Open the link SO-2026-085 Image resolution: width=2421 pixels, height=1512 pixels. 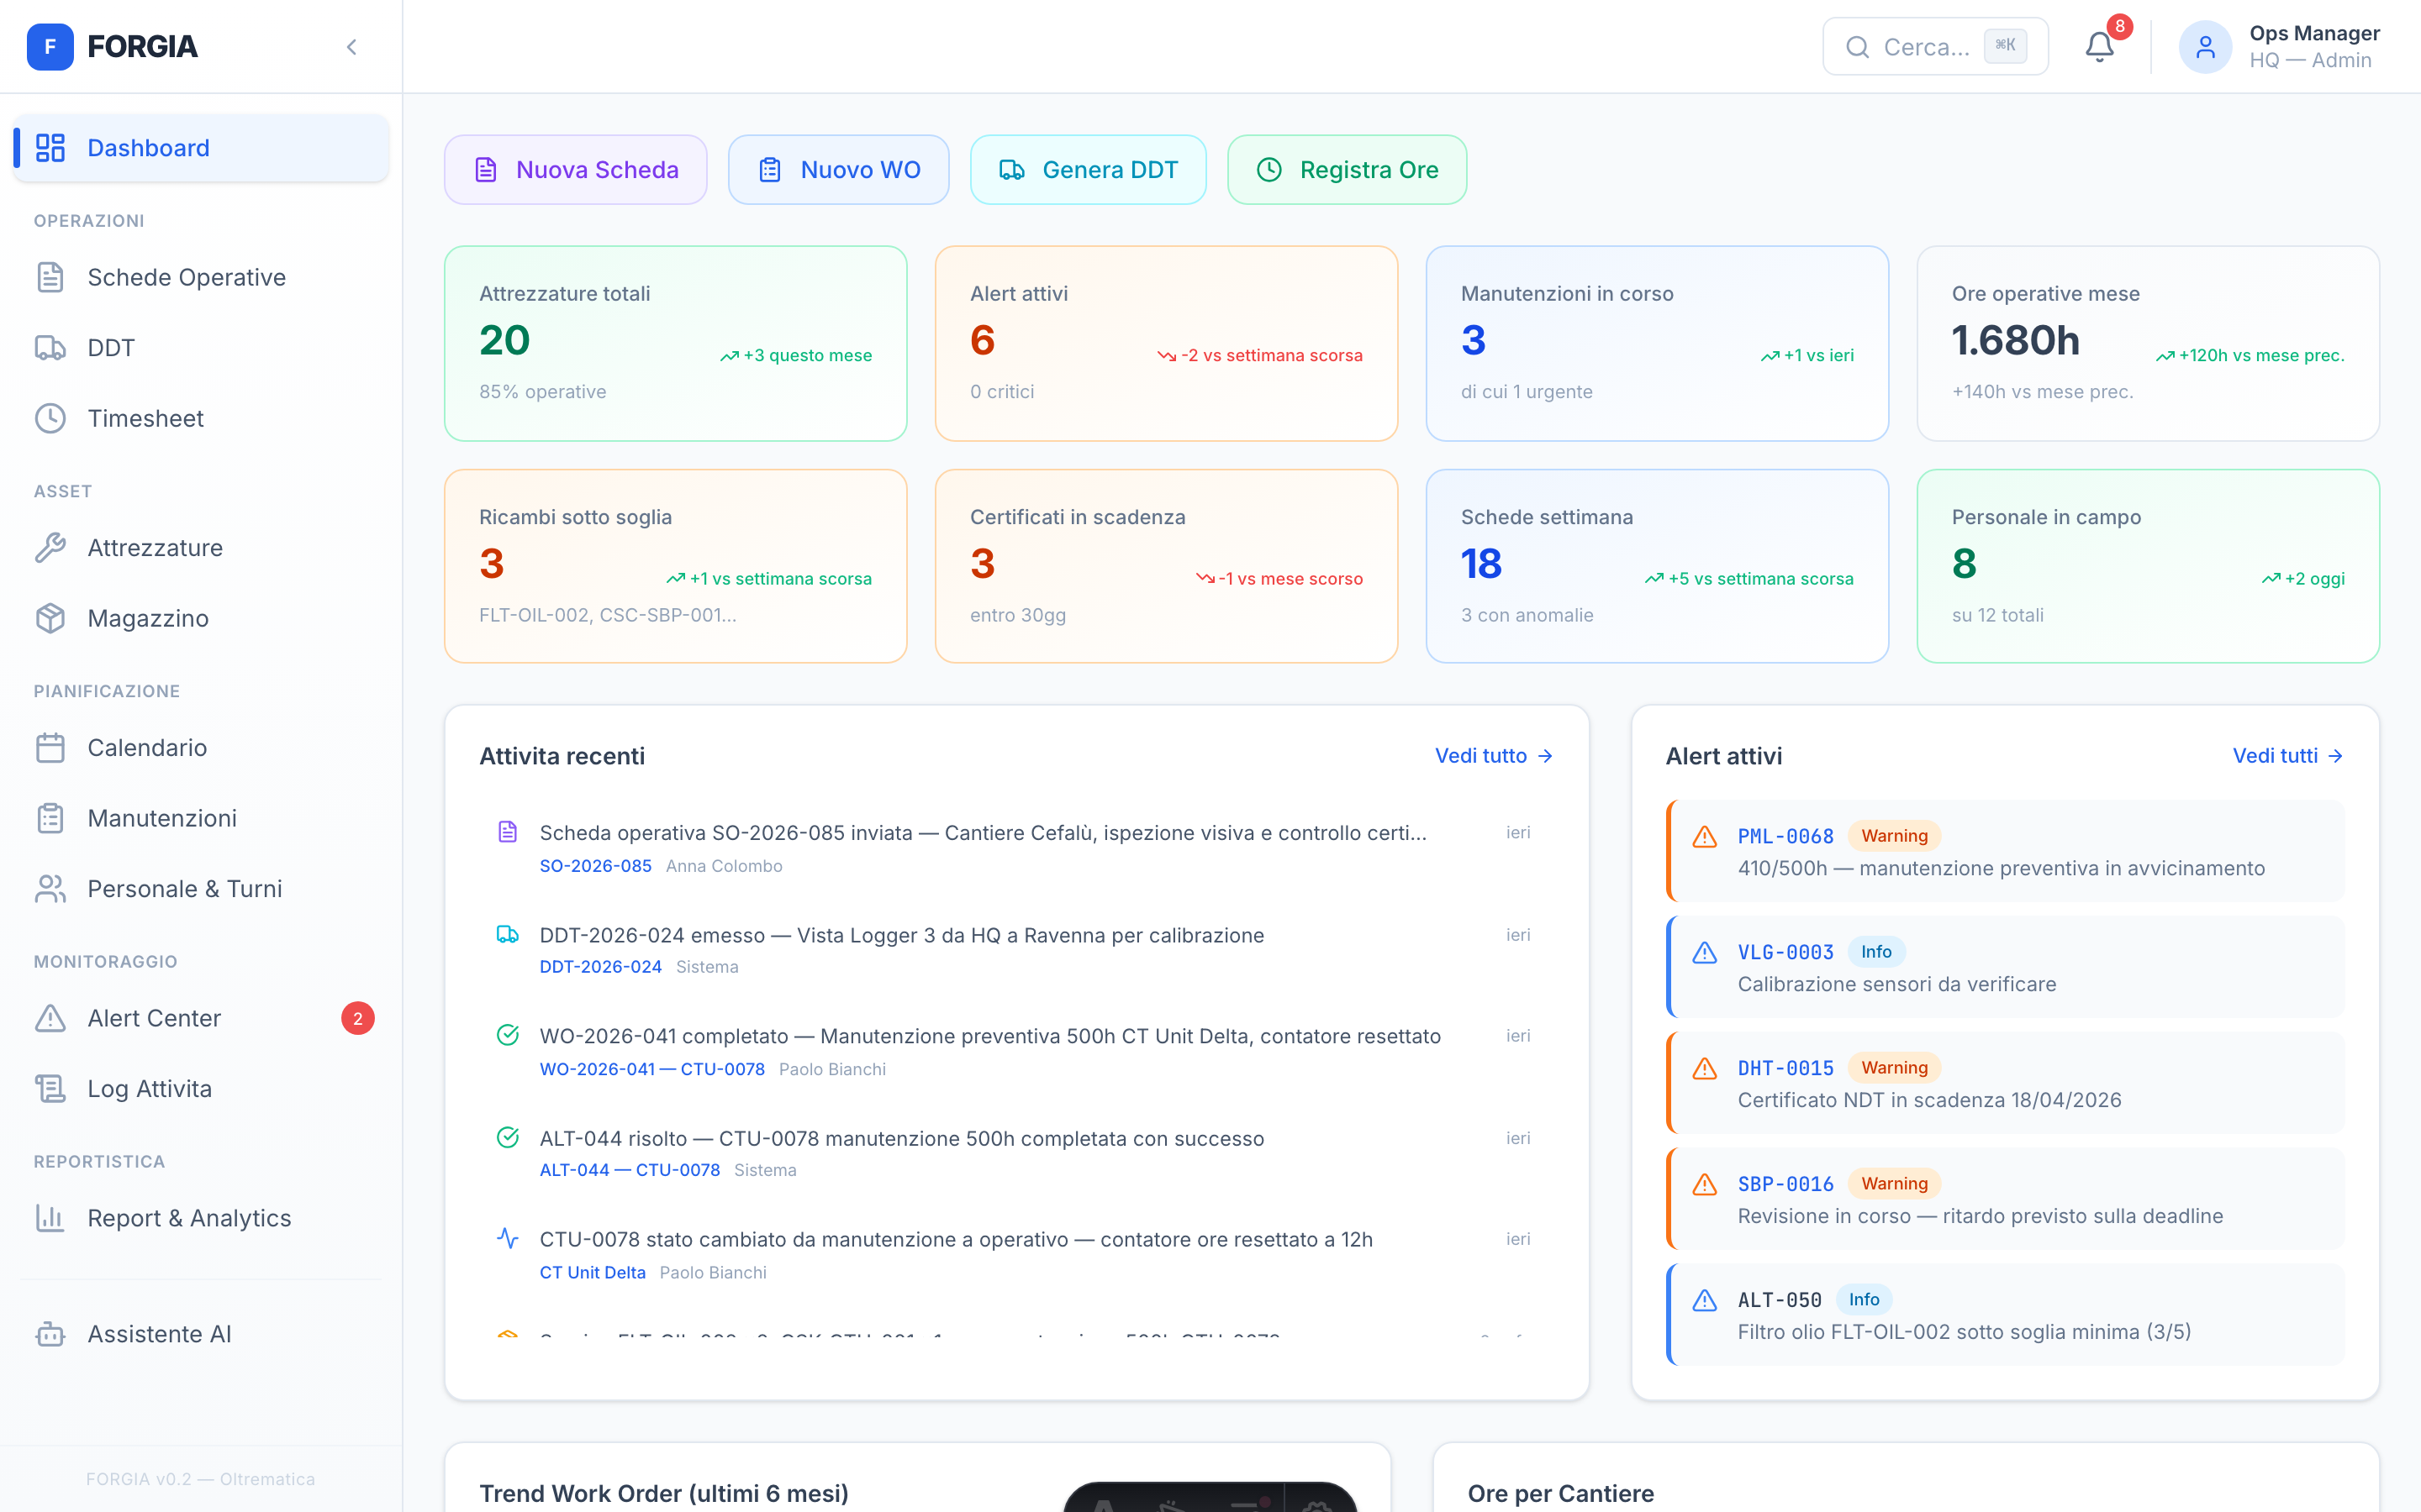(595, 866)
